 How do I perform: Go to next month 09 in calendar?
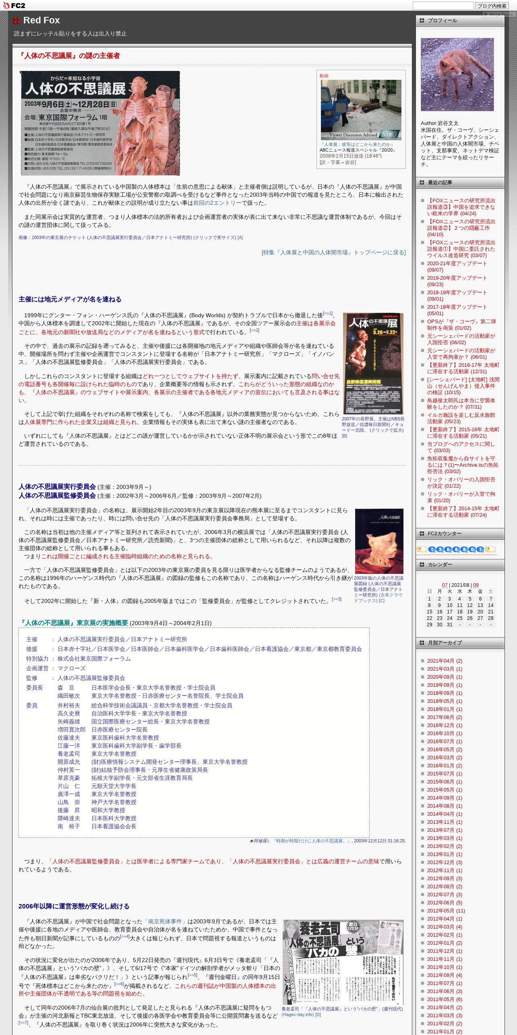click(476, 585)
